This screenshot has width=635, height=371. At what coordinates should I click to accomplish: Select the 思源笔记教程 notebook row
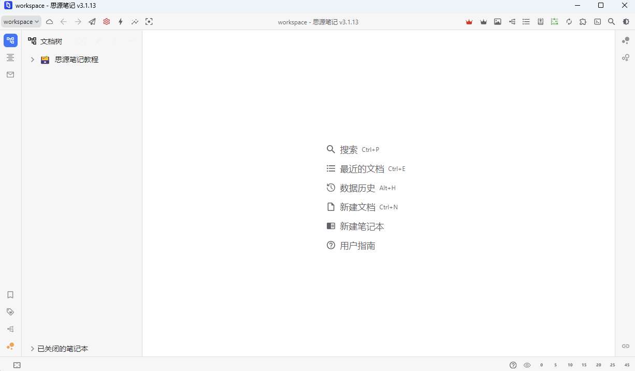82,60
